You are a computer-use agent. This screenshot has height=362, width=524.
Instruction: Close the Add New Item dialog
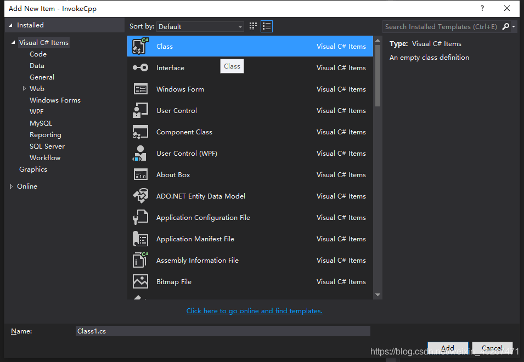point(507,8)
